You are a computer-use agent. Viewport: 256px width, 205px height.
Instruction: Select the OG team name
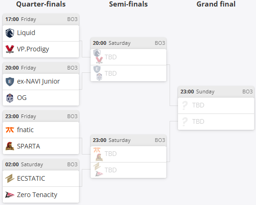[x=21, y=98]
